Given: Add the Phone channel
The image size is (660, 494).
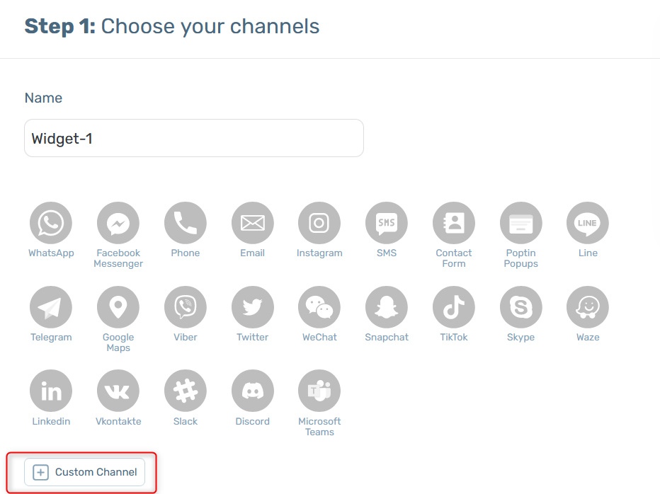Looking at the screenshot, I should click(186, 223).
